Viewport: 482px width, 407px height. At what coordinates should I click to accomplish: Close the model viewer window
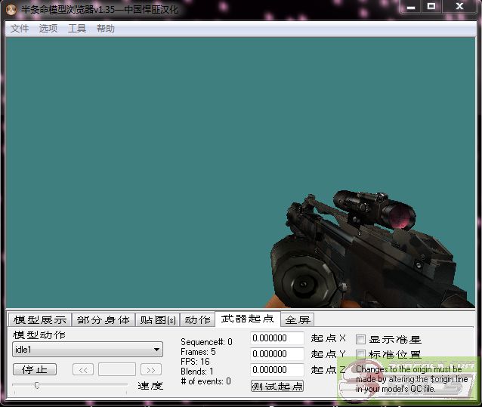point(459,7)
